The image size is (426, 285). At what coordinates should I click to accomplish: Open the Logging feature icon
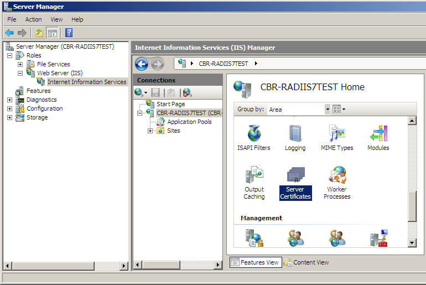pyautogui.click(x=295, y=137)
